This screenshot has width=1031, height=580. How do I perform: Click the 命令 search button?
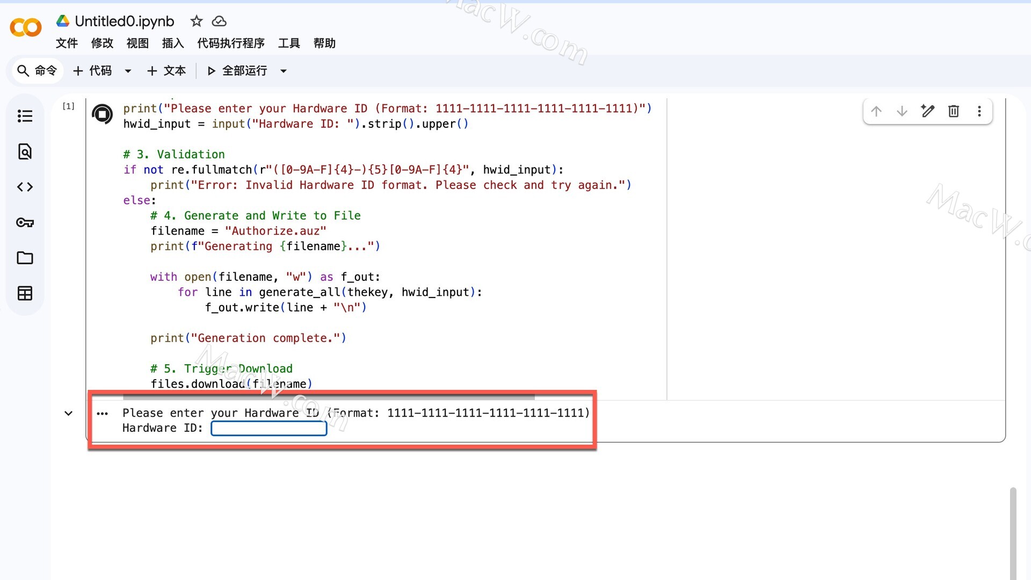click(37, 71)
